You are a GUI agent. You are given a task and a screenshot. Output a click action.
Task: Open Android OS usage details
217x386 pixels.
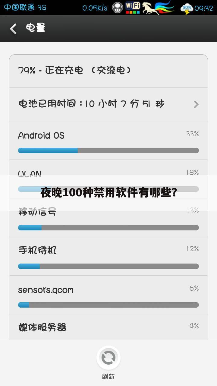click(108, 141)
